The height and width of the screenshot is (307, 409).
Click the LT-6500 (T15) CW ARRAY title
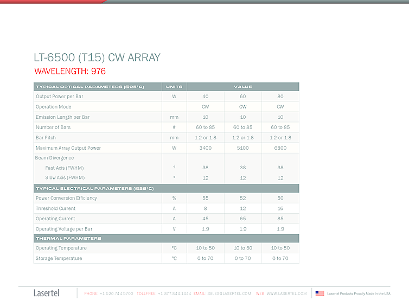(97, 57)
